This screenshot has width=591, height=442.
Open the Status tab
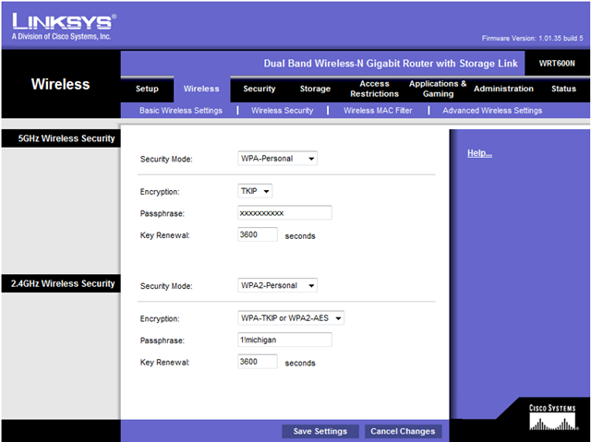[563, 89]
